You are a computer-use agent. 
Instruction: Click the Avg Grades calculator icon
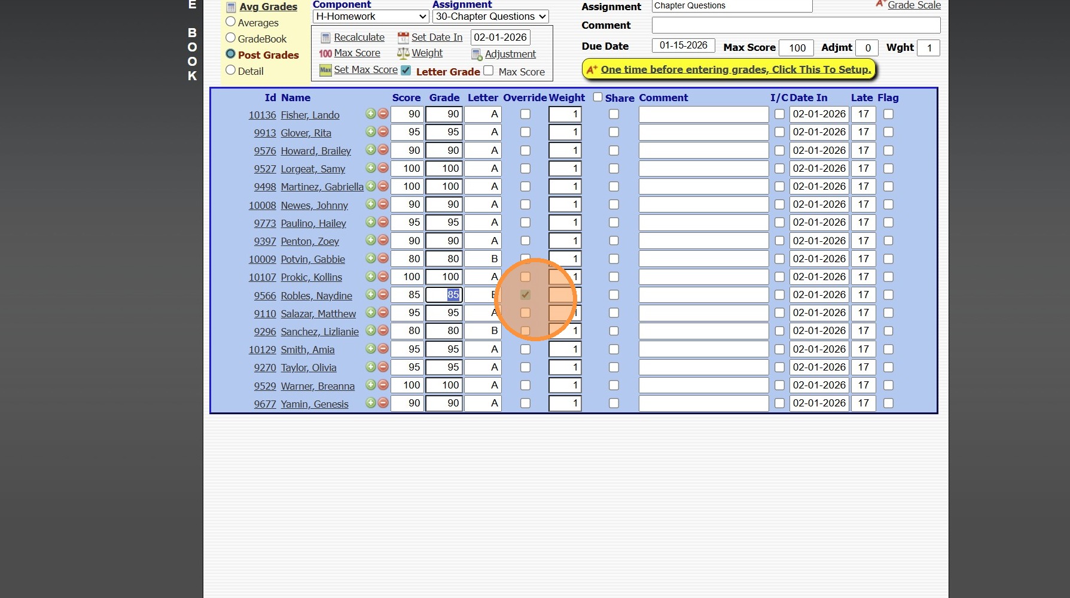(x=231, y=7)
